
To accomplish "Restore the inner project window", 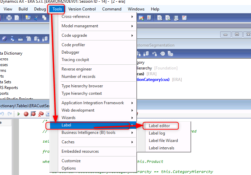I will (237, 34).
